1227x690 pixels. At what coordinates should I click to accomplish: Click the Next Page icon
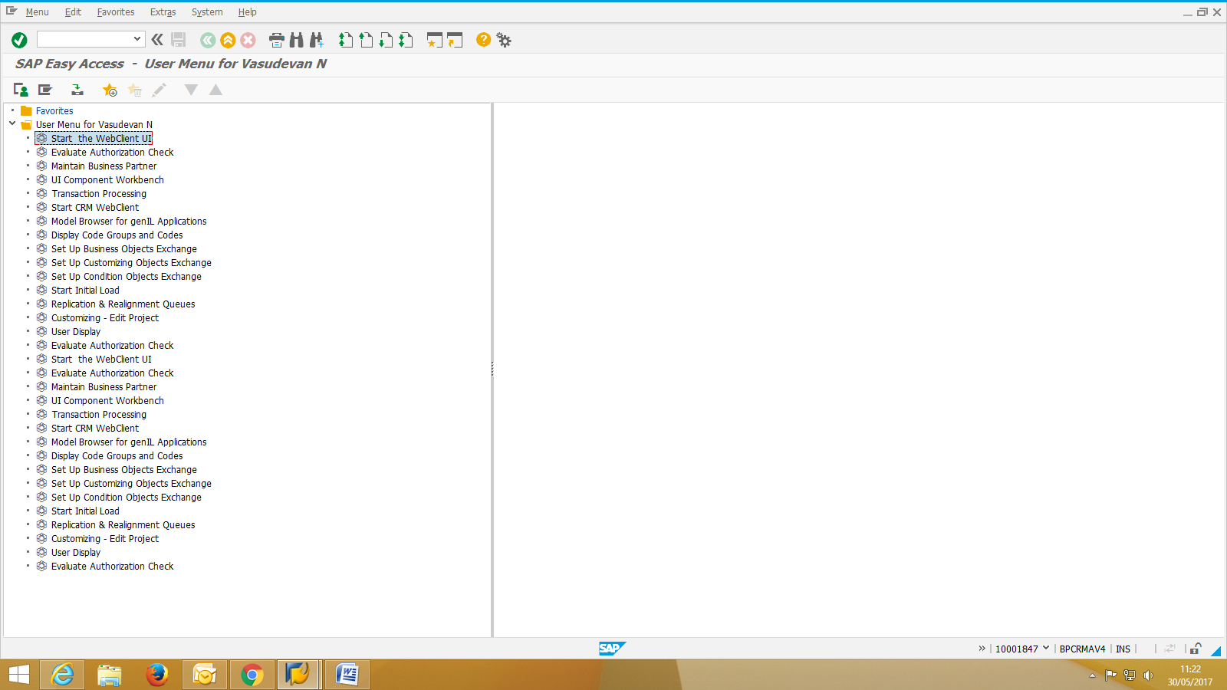tap(386, 40)
